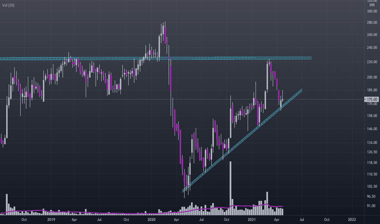The width and height of the screenshot is (380, 224).
Task: Click the 158.00 price axis label
Action: 372,116
